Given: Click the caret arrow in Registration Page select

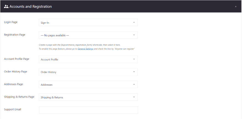Looking at the screenshot, I should 134,35.
